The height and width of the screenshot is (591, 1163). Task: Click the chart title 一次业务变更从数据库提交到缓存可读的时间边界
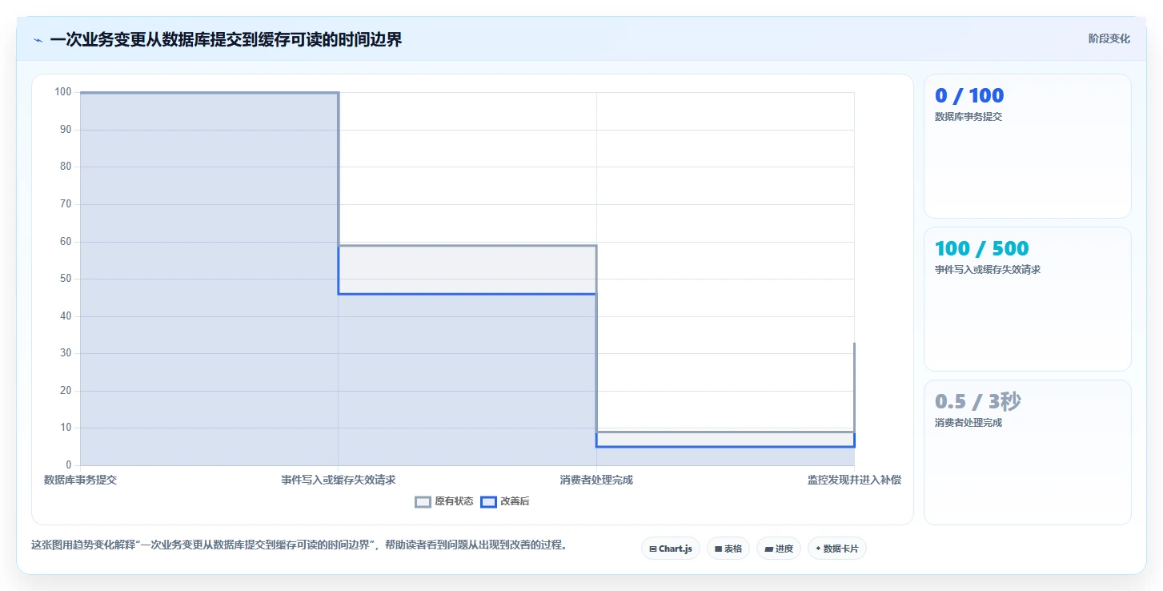(226, 40)
